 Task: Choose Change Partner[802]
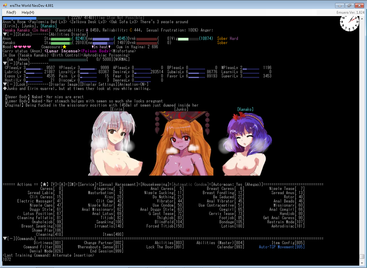click(x=103, y=243)
